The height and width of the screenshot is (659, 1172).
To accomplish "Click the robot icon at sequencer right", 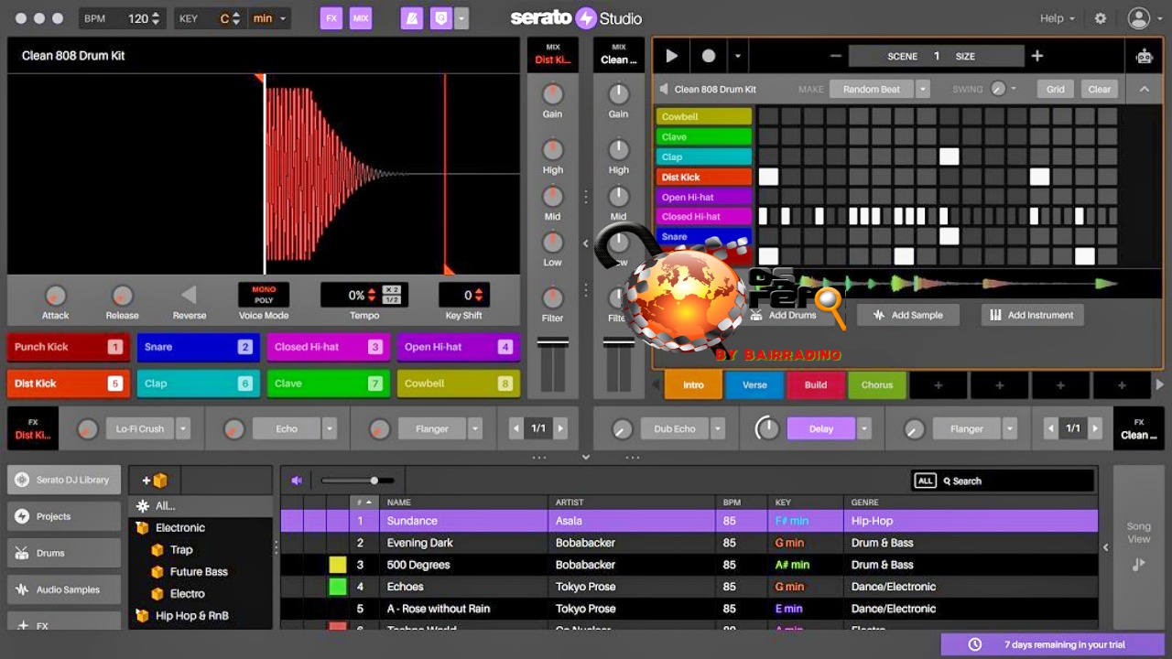I will [1144, 56].
